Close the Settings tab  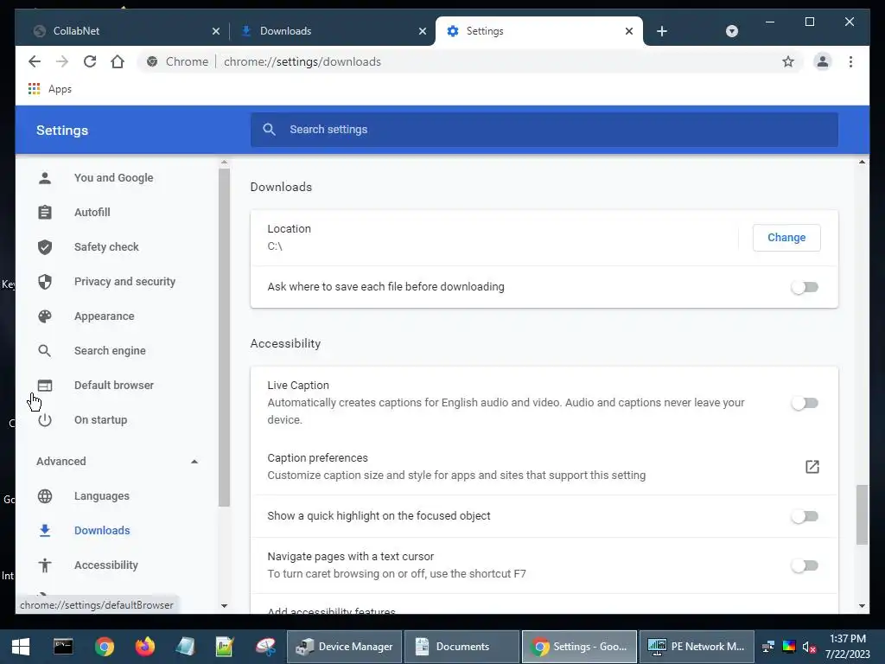tap(629, 31)
